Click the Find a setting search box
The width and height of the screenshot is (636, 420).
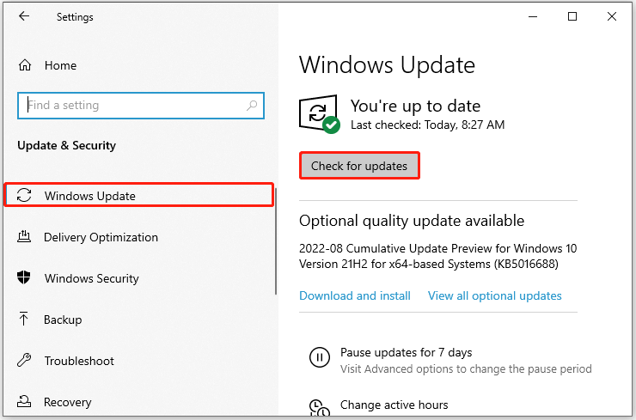point(133,106)
